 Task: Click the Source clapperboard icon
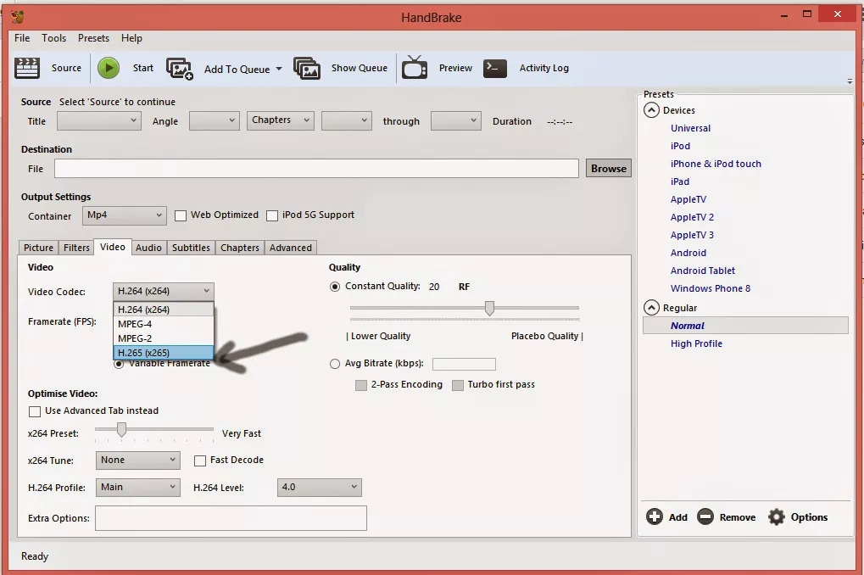tap(28, 68)
